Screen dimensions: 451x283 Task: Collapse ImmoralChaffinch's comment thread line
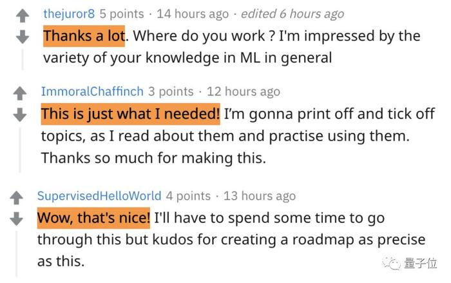tap(20, 150)
